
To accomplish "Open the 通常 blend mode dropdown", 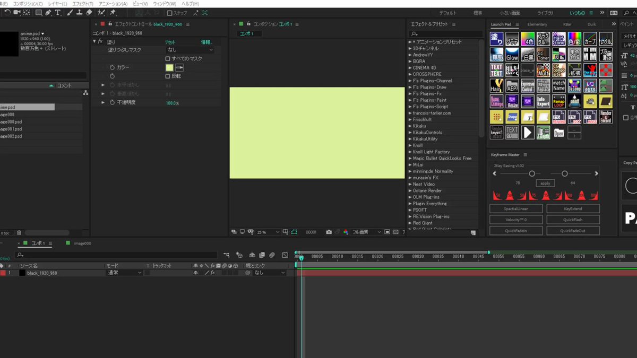I will coord(124,273).
